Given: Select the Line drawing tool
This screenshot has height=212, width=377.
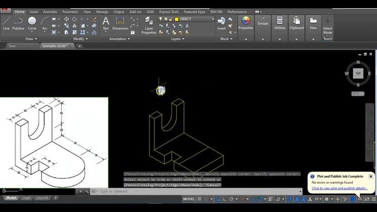Looking at the screenshot, I should [x=6, y=24].
